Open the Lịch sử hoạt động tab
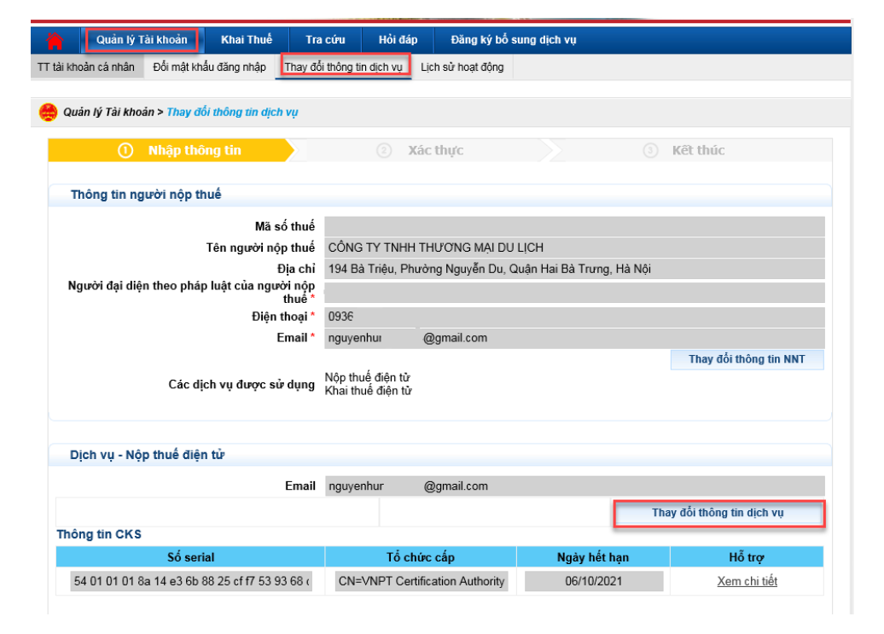Screen dimensions: 884x634 (462, 67)
